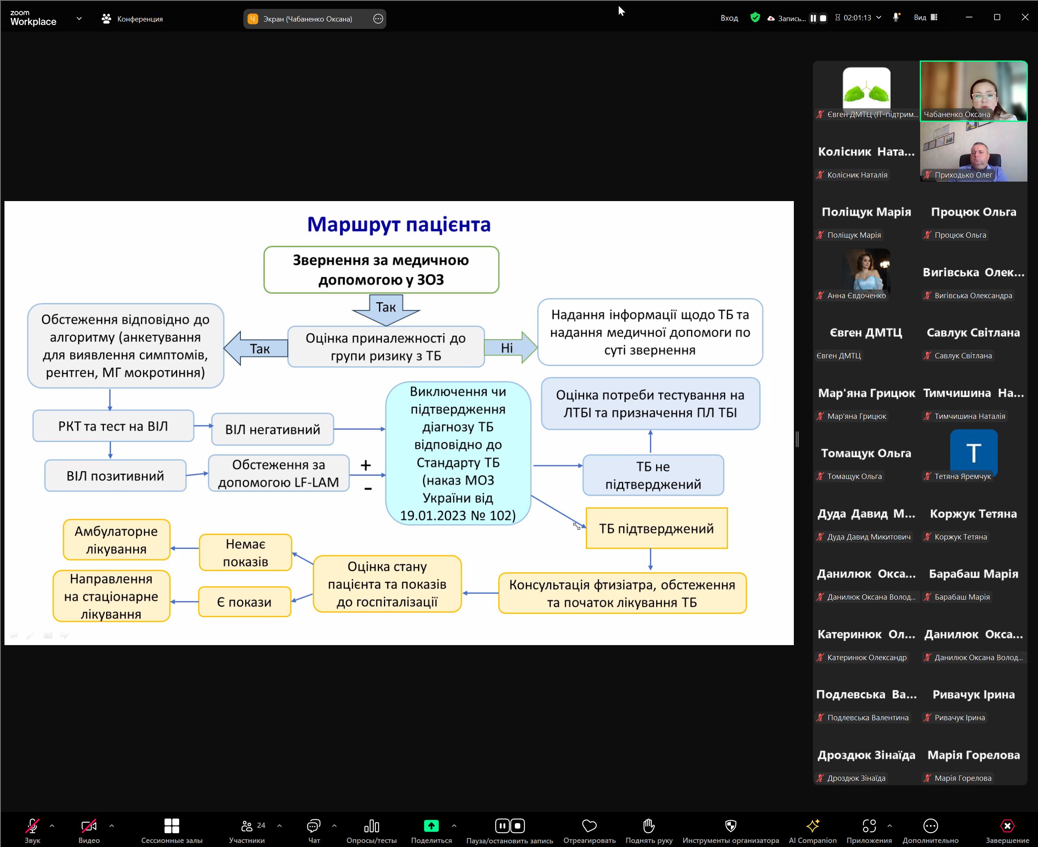
Task: Expand video options arrow next to Видео
Action: (x=112, y=825)
